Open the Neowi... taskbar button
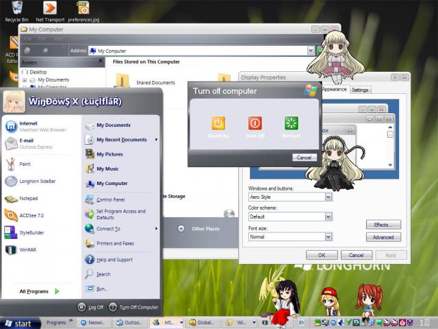 (x=92, y=323)
